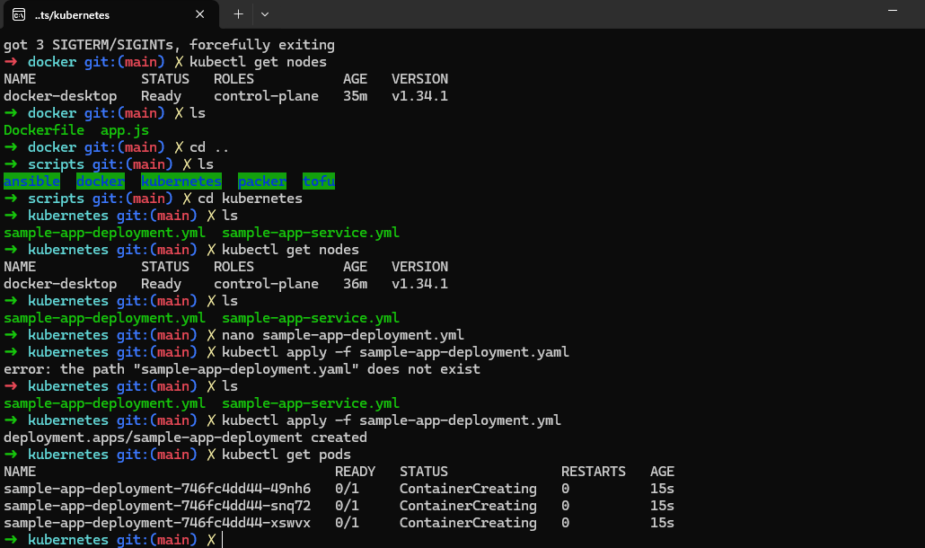
Task: Open a new terminal tab with plus button
Action: (x=236, y=14)
